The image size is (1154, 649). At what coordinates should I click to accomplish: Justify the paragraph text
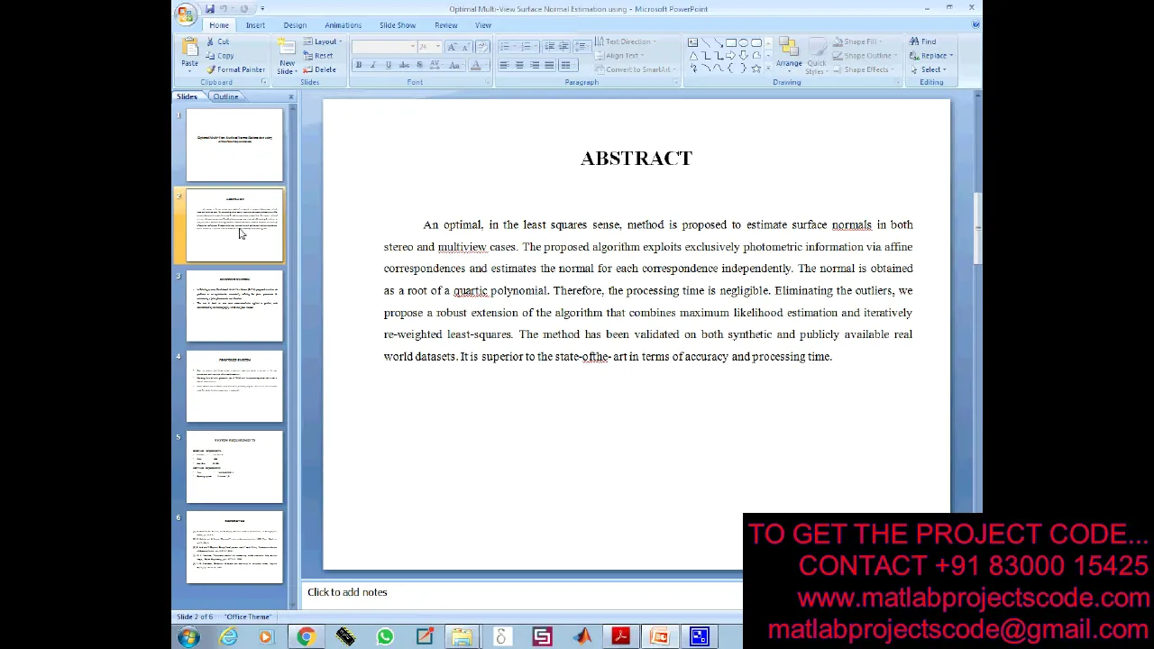pos(549,65)
